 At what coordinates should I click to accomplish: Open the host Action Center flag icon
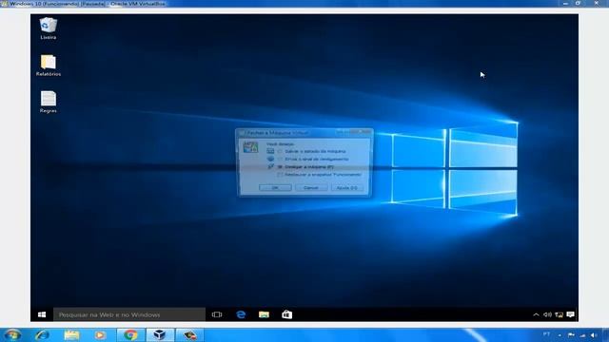(571, 335)
